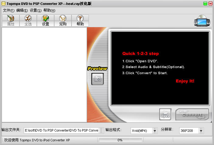Click the green maximize window button
Screen dimensions: 214x145
pos(205,4)
